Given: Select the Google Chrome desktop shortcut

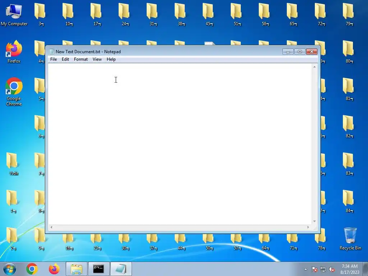Looking at the screenshot, I should [14, 92].
